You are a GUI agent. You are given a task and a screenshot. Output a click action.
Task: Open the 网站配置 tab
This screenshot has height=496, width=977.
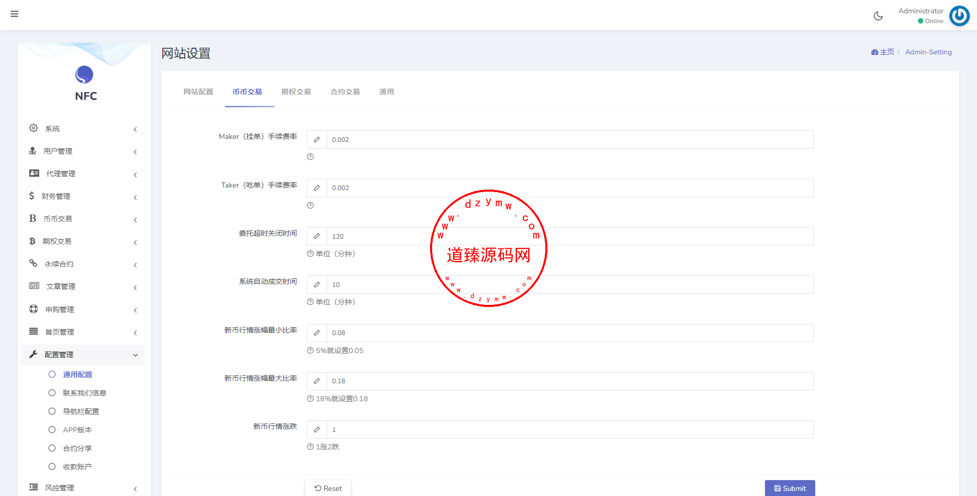198,92
